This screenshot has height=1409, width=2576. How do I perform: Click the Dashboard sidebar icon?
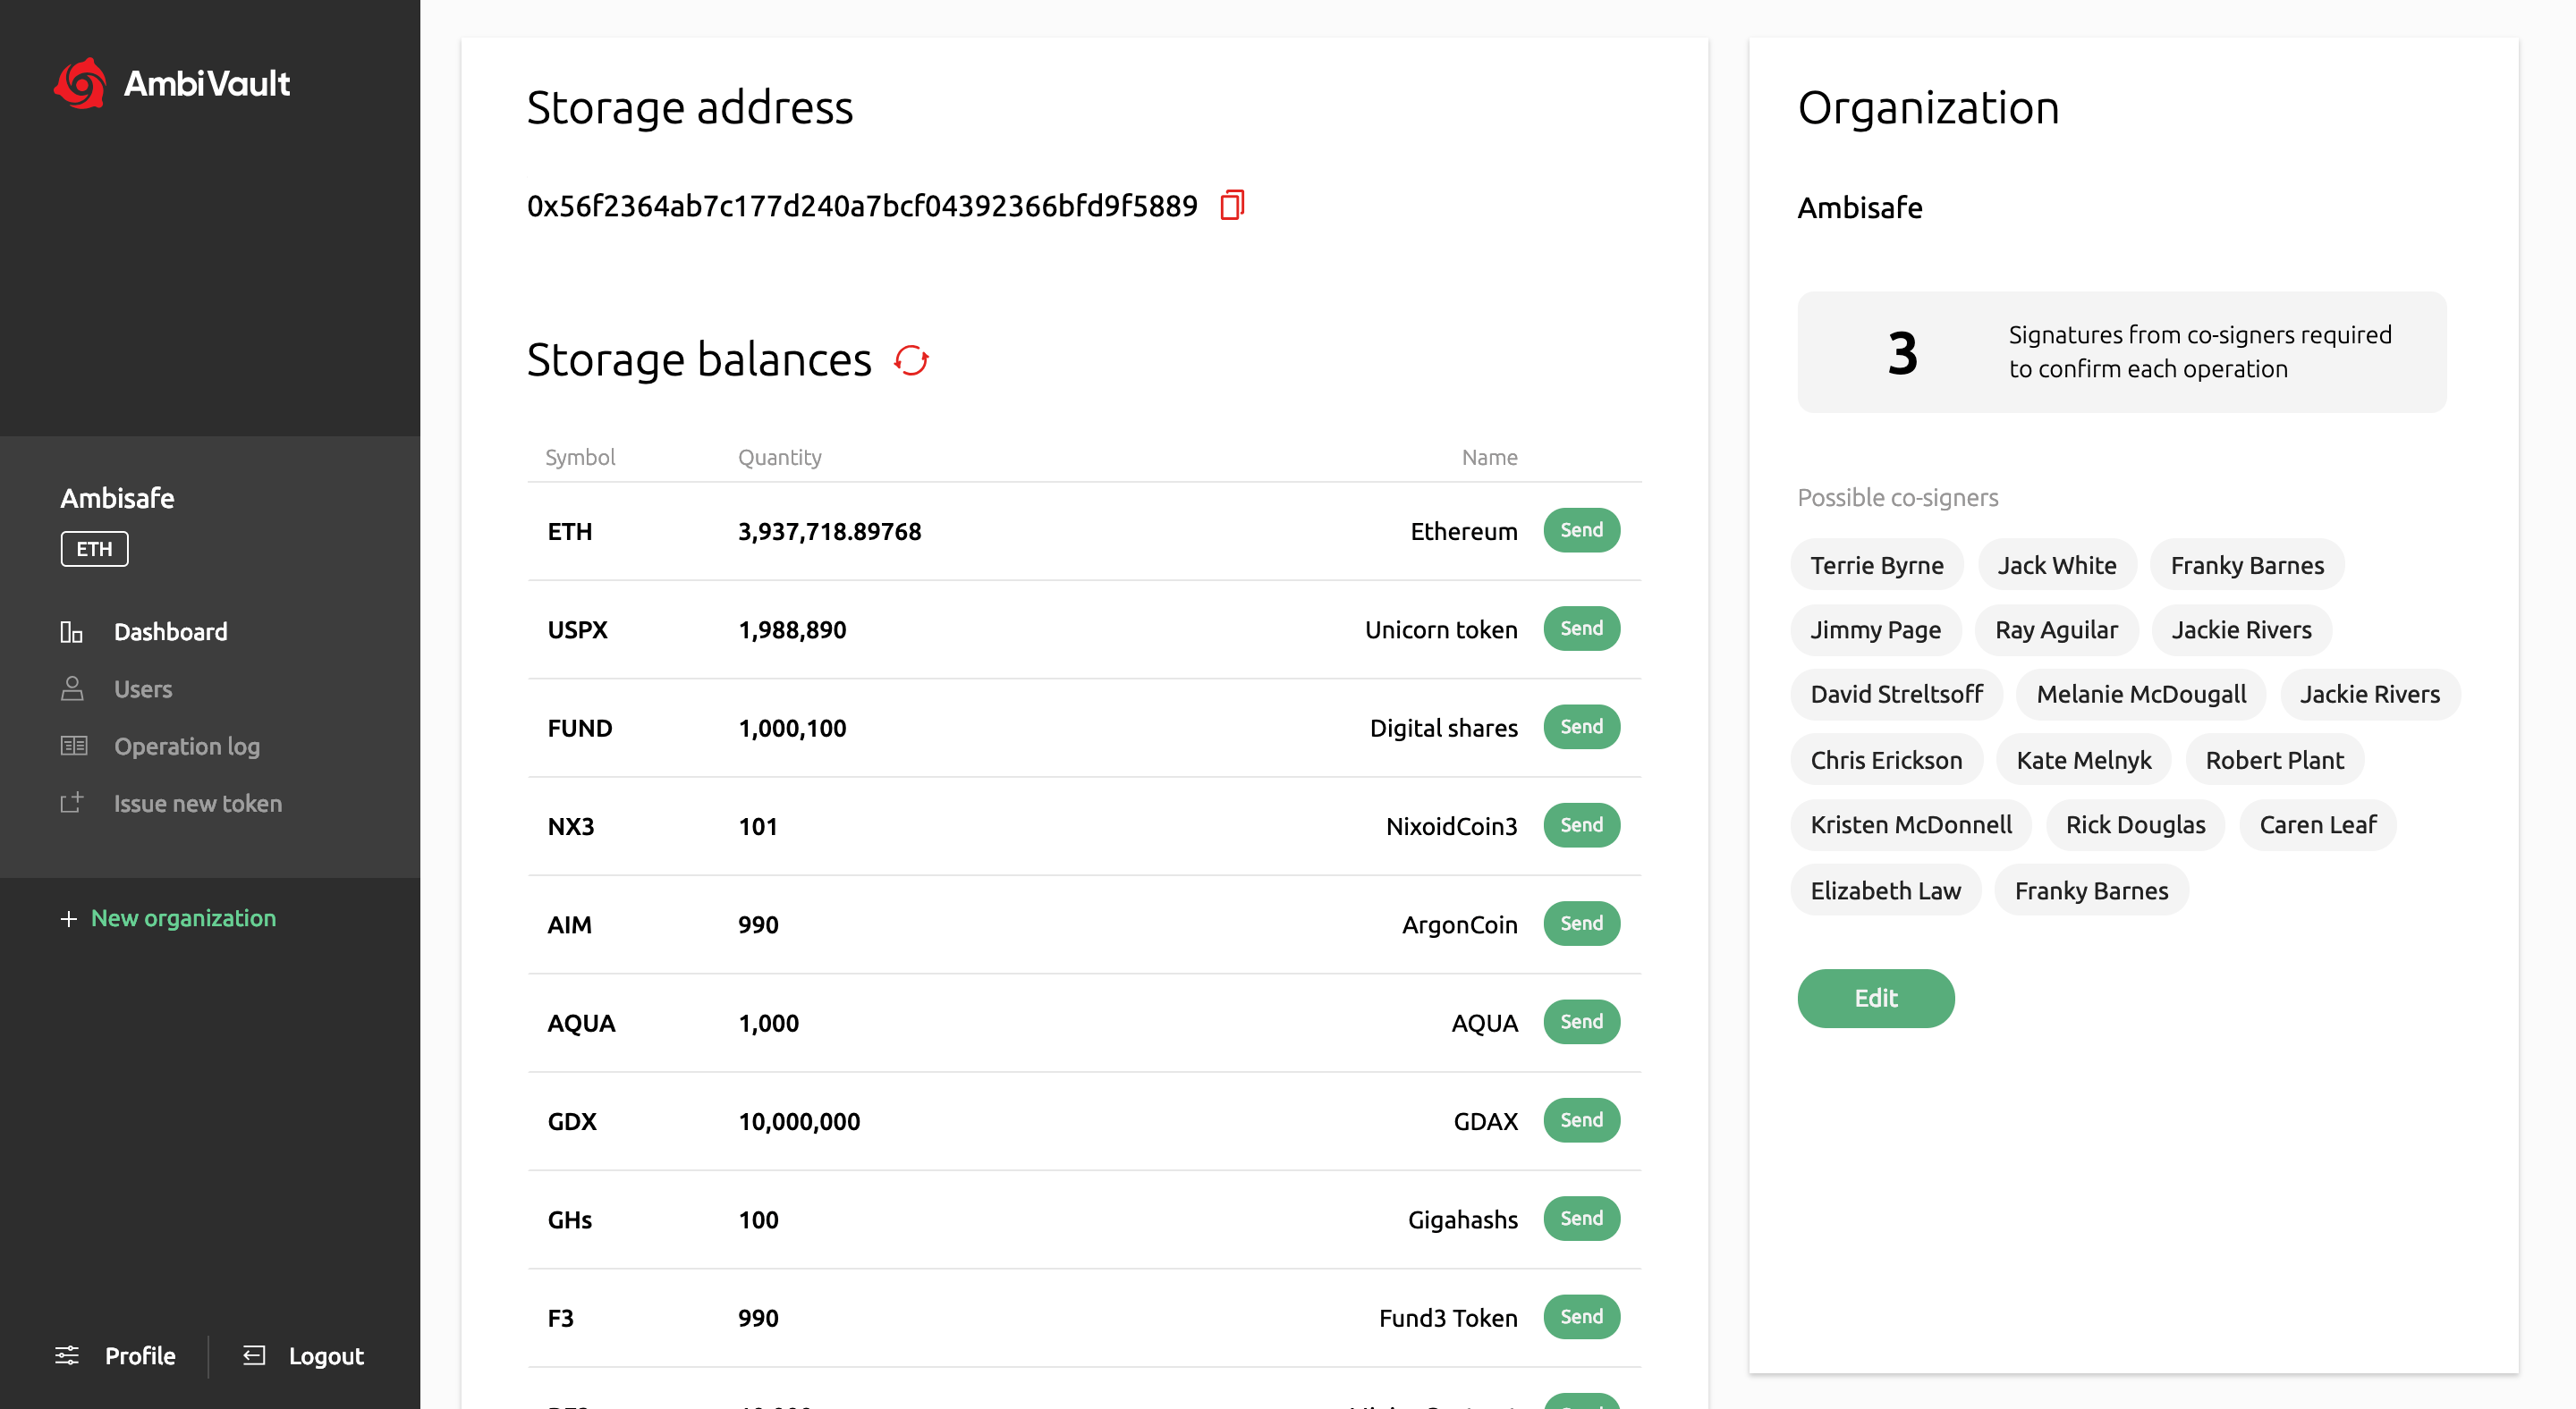(71, 631)
